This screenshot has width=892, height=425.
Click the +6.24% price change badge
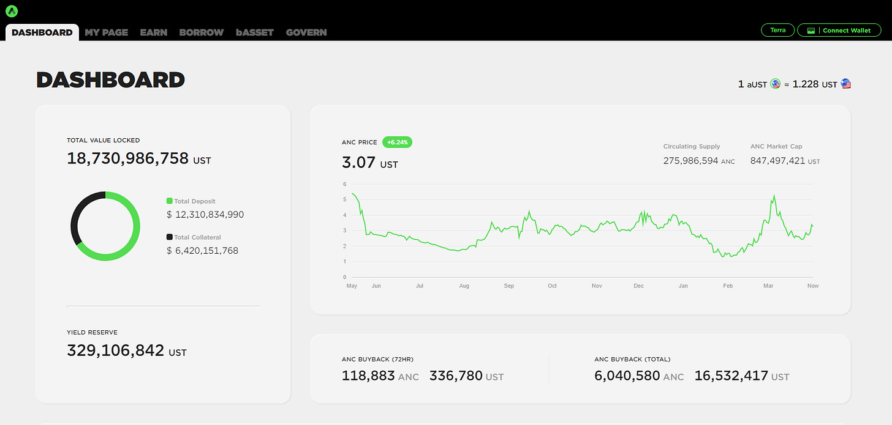coord(398,142)
